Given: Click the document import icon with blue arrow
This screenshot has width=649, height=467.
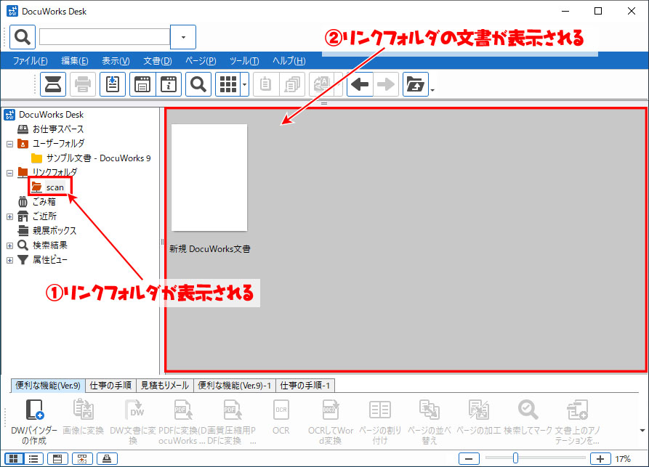Looking at the screenshot, I should [113, 84].
